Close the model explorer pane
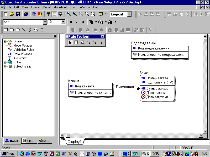 pyautogui.click(x=55, y=36)
